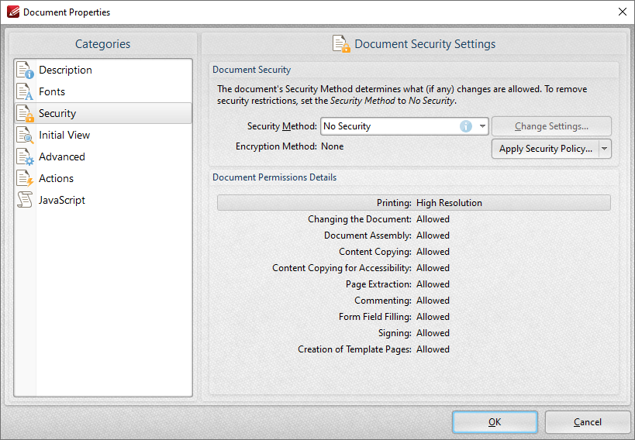Image resolution: width=635 pixels, height=440 pixels.
Task: Click Content Copying for Accessibility row
Action: tap(414, 268)
